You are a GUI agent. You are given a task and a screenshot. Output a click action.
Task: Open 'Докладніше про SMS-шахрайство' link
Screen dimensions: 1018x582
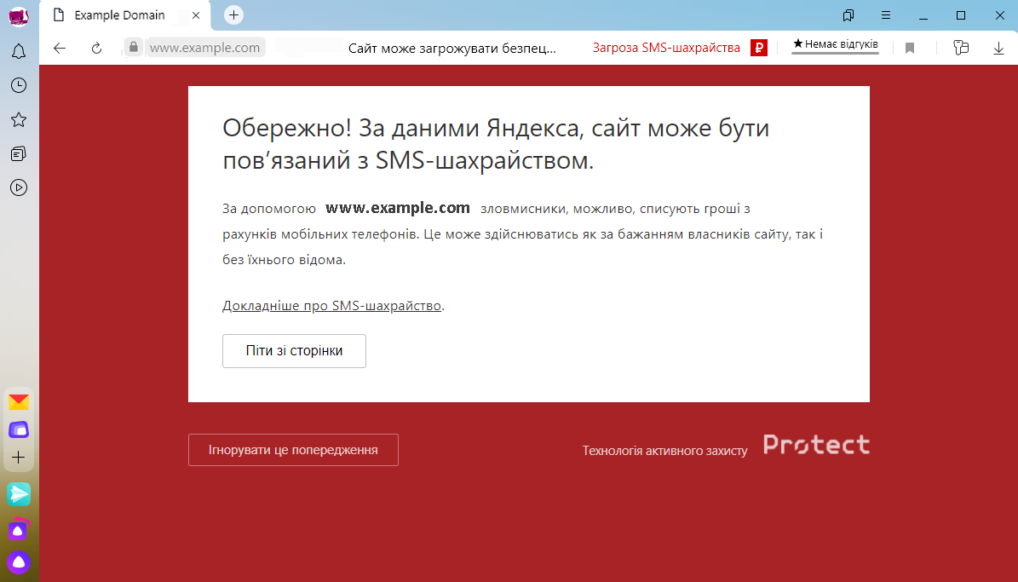331,306
